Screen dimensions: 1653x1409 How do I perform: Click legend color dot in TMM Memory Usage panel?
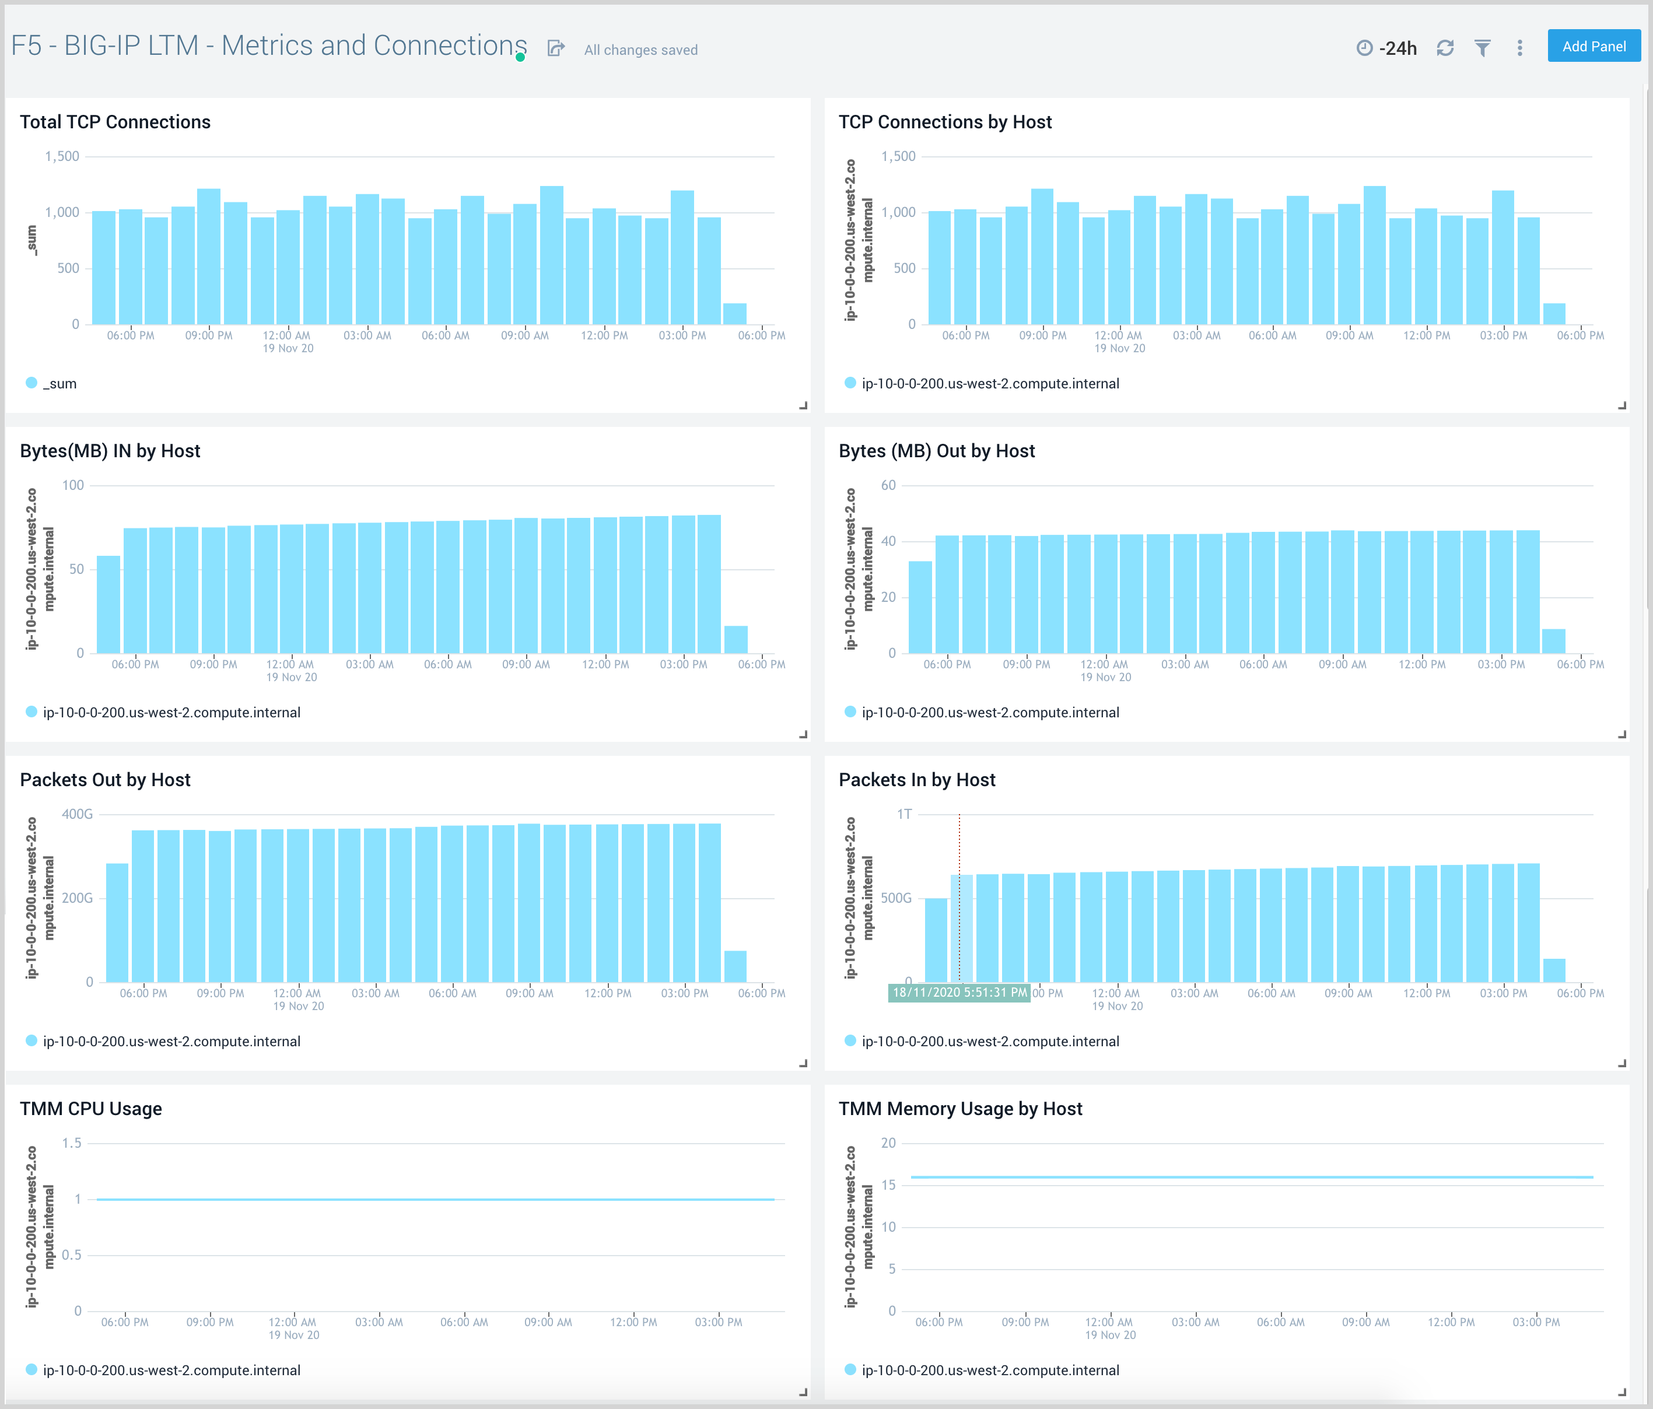pos(850,1369)
